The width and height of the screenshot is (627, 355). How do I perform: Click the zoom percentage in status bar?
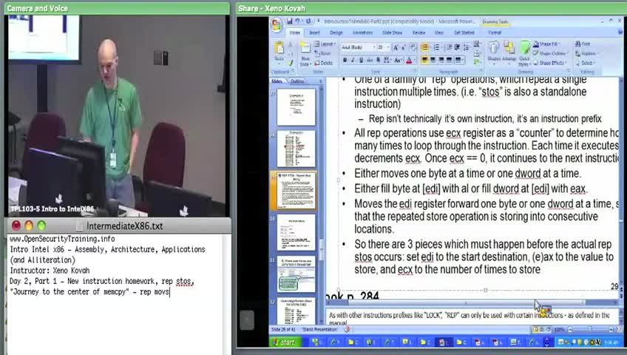[x=559, y=329]
